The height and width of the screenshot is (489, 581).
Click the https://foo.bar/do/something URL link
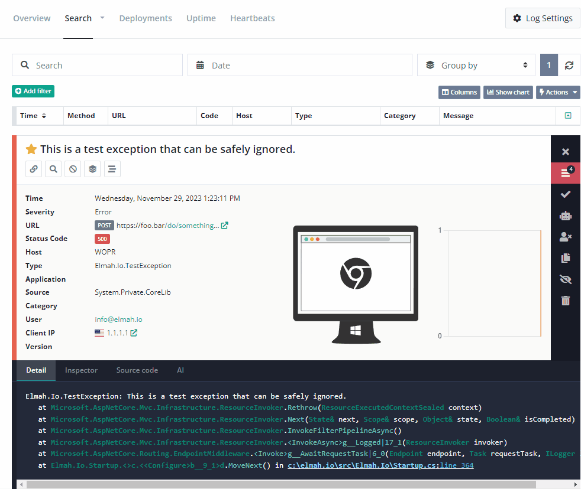[167, 226]
